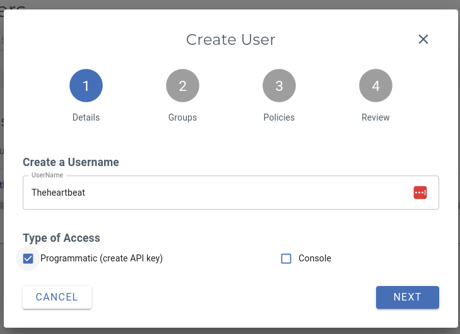Viewport: 460px width, 334px height.
Task: Go to step 3 Policies circle
Action: click(279, 85)
